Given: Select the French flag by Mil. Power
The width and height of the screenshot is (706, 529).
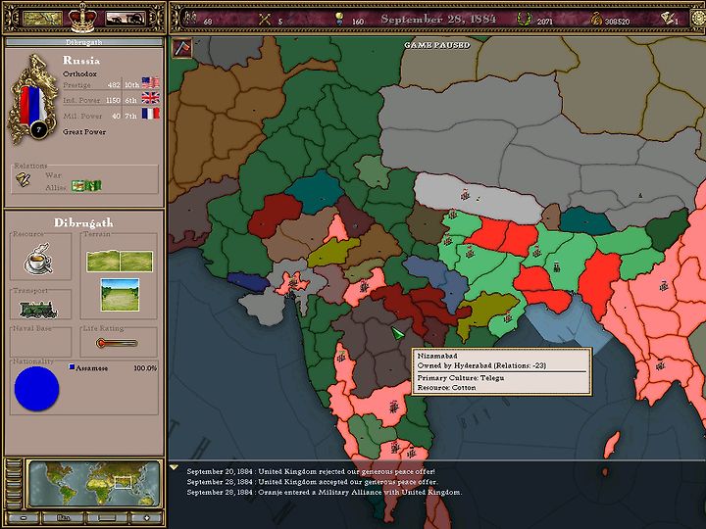Looking at the screenshot, I should [x=150, y=114].
